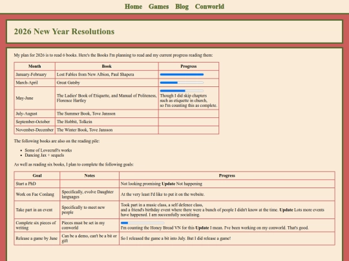This screenshot has height=261, width=349.
Task: Click the skipped chapters note text
Action: [x=188, y=101]
